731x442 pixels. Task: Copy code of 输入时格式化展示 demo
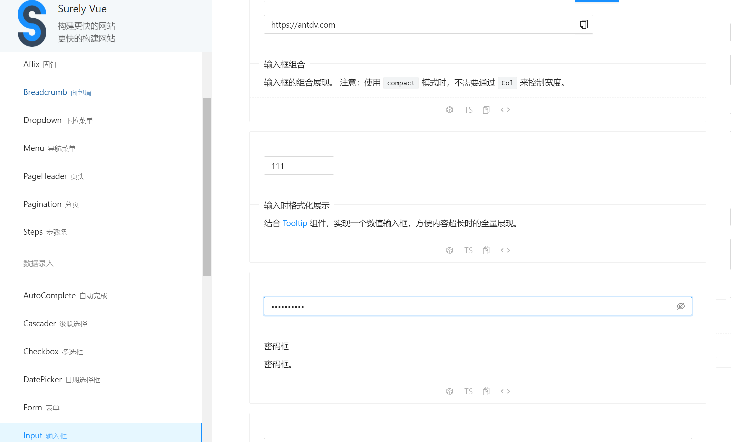pos(486,250)
